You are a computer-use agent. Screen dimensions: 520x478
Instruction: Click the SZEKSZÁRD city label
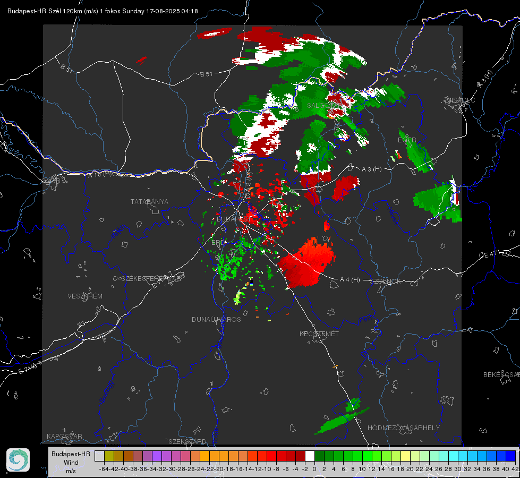pyautogui.click(x=187, y=441)
